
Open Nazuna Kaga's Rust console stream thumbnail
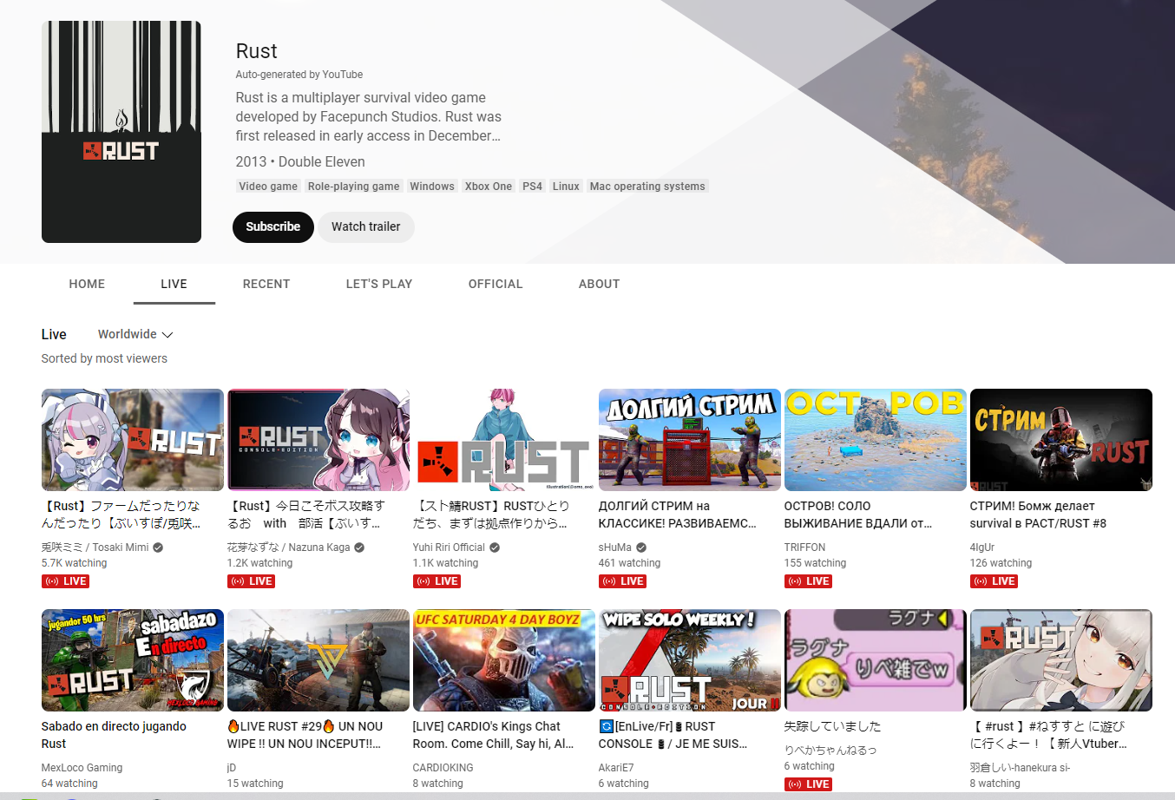[318, 440]
